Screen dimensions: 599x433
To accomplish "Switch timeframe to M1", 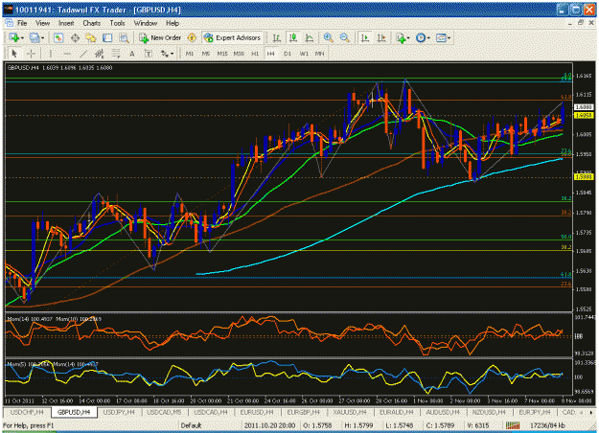I will point(190,54).
